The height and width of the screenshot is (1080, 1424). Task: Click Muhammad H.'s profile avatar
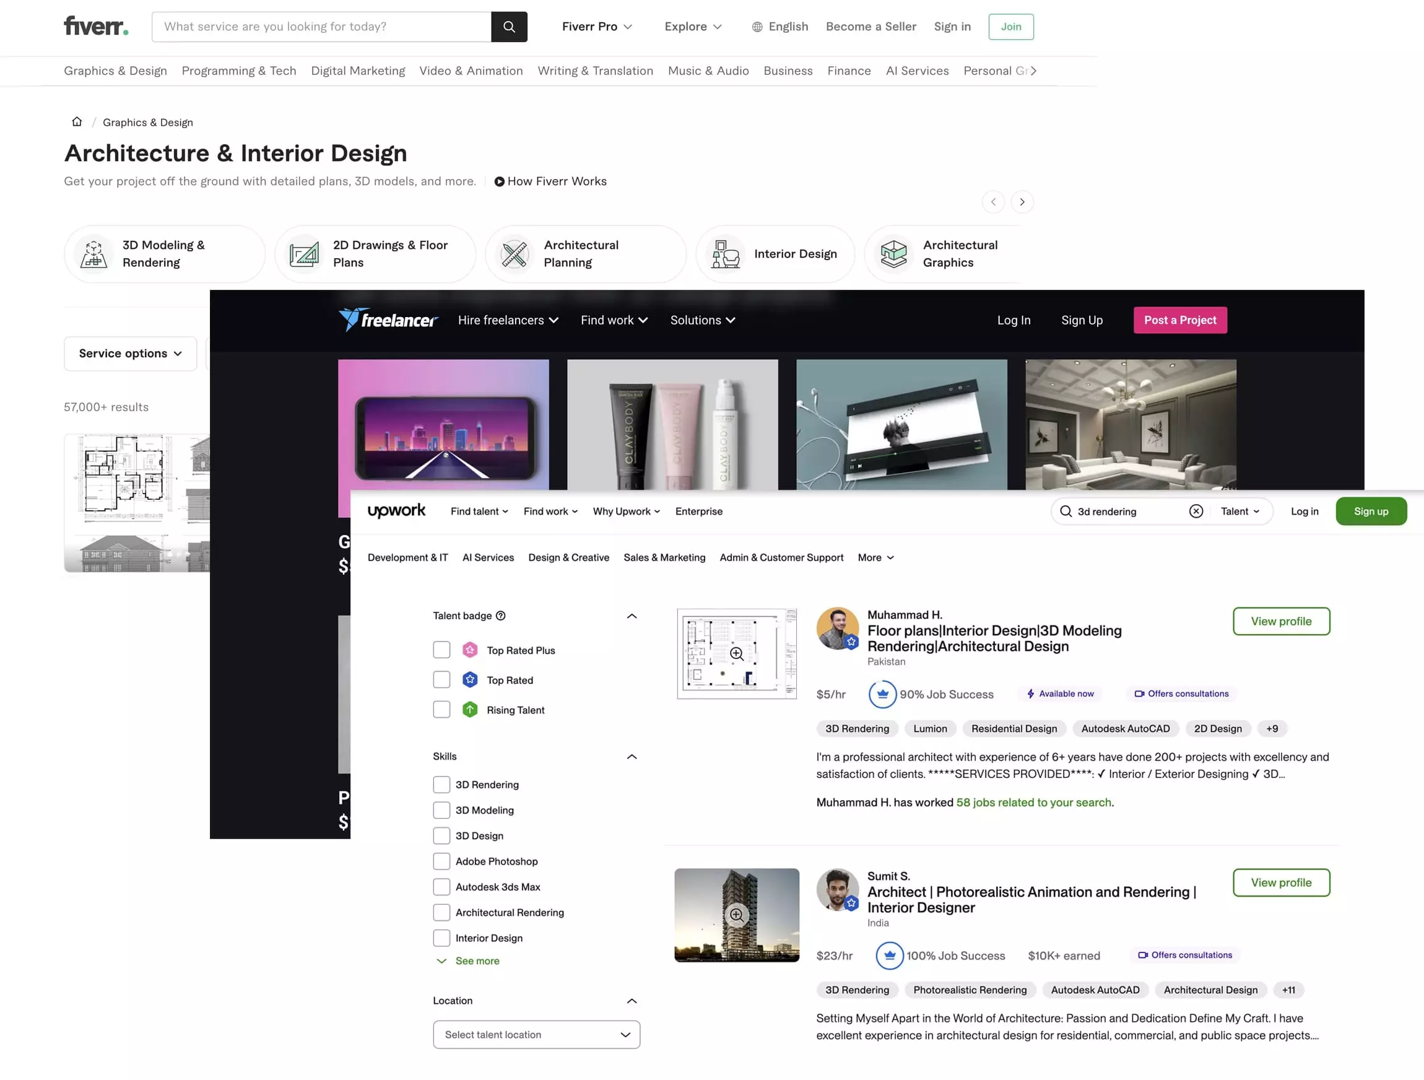(837, 628)
